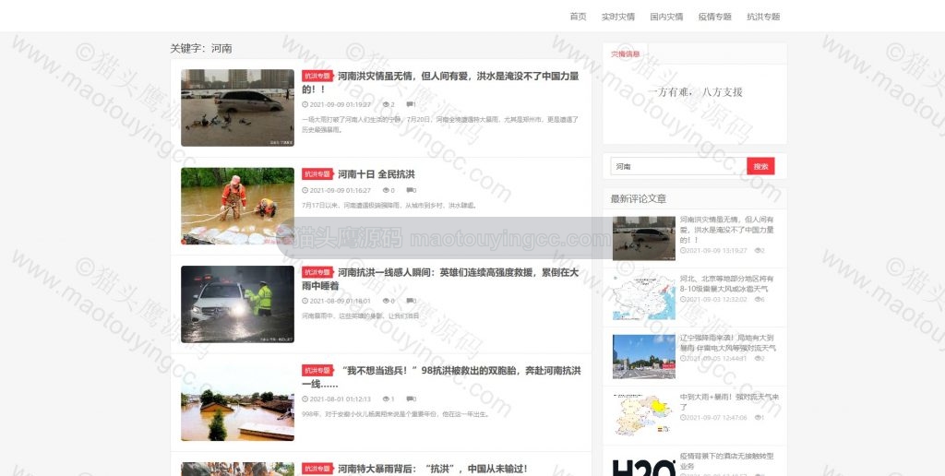Click comment bubble icon of “我不想当逃兵” article
The height and width of the screenshot is (476, 945).
[x=409, y=399]
